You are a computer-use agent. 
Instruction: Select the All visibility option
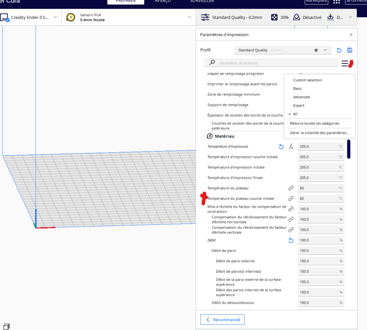tap(295, 114)
